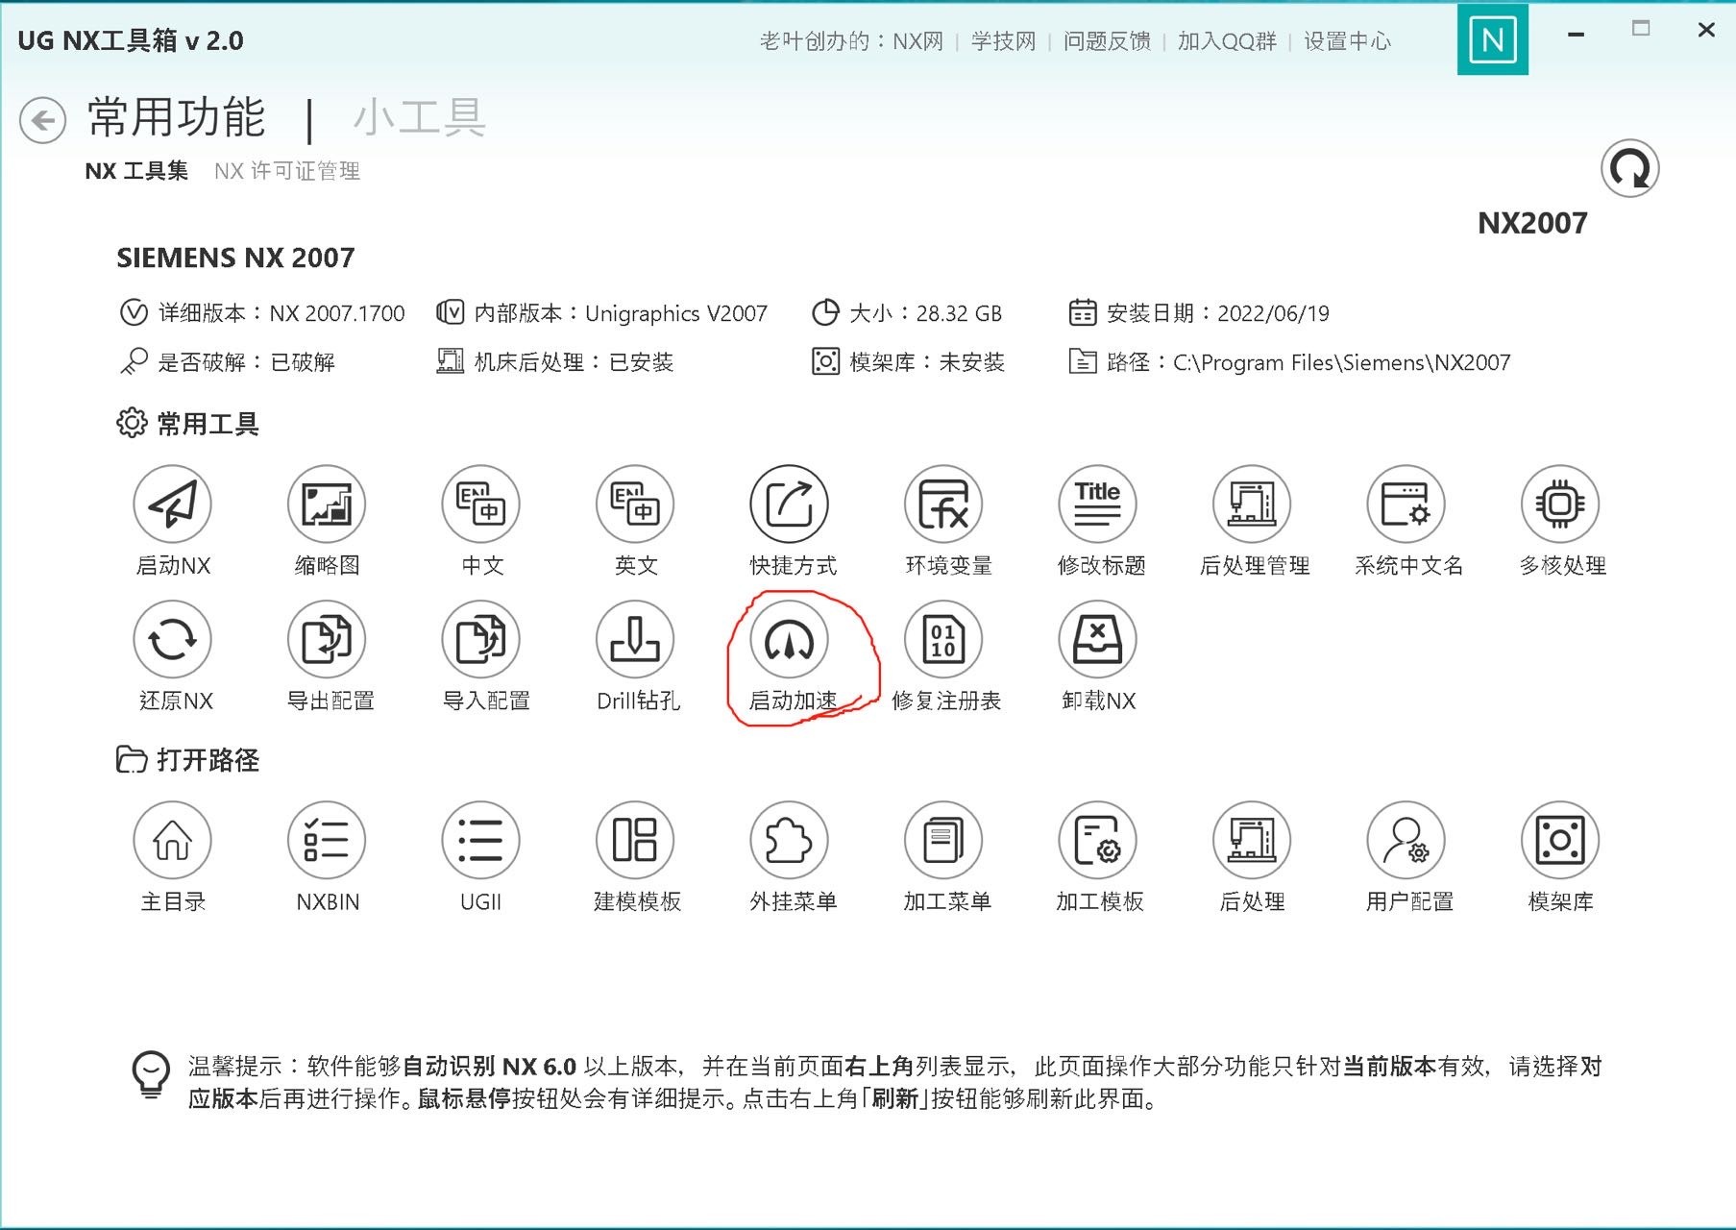
Task: Select the NX2007 version list entry
Action: 1532,223
